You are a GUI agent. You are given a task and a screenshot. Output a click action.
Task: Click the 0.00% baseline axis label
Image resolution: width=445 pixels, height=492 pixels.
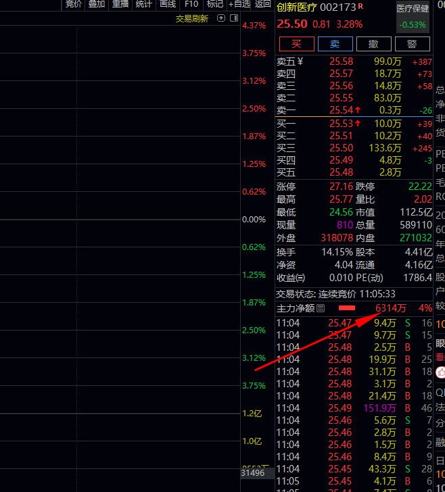coord(254,220)
